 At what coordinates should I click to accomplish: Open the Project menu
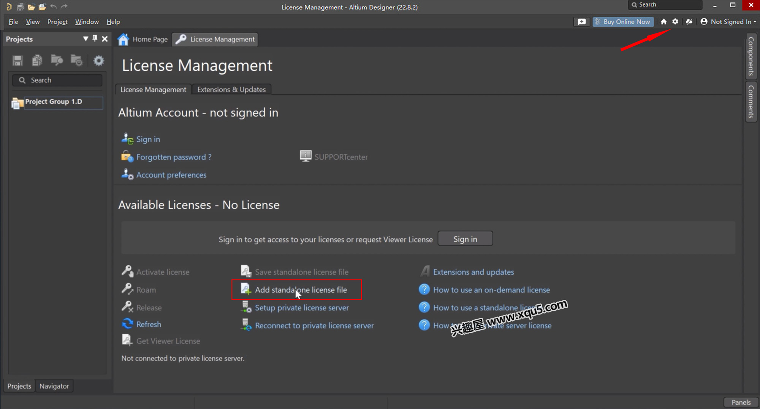click(57, 22)
